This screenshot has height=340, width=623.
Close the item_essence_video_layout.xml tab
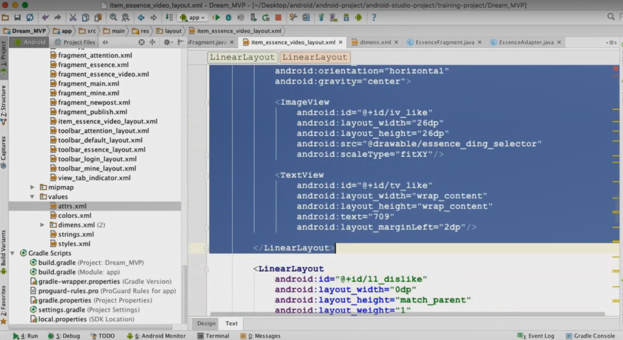[x=341, y=42]
